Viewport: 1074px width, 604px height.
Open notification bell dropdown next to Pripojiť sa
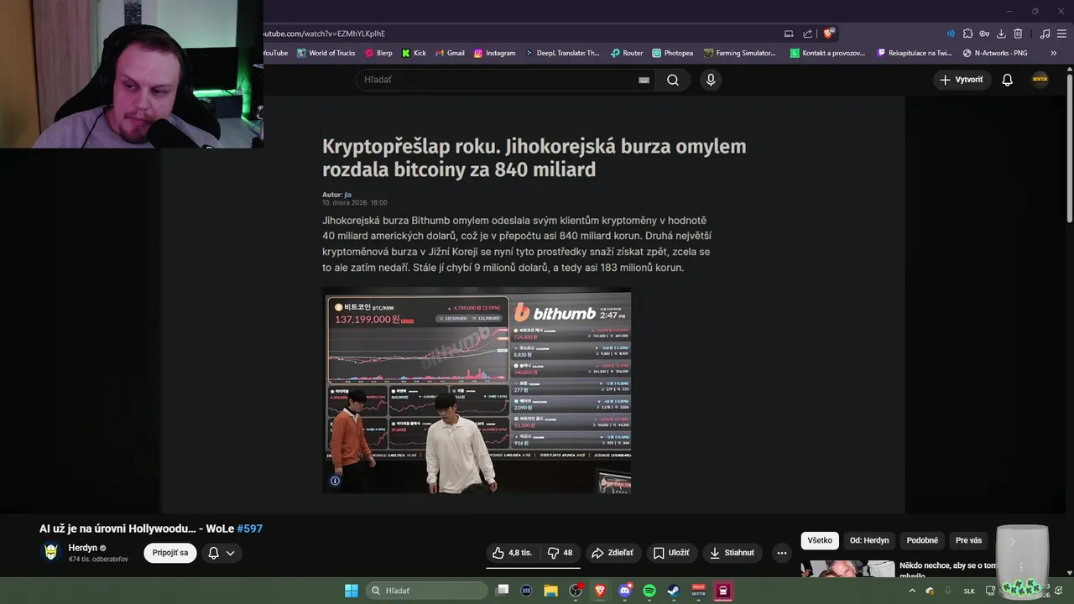(x=222, y=553)
